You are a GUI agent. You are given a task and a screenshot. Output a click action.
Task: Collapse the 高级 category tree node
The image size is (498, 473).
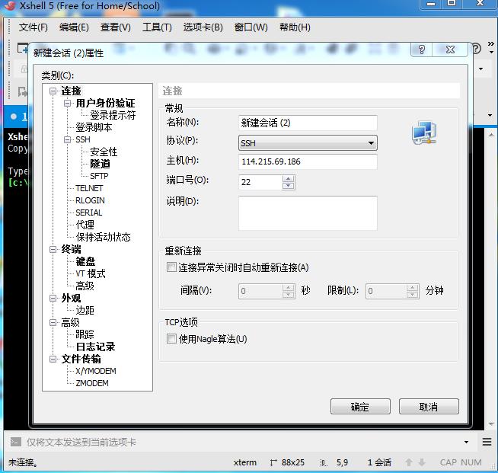[53, 323]
